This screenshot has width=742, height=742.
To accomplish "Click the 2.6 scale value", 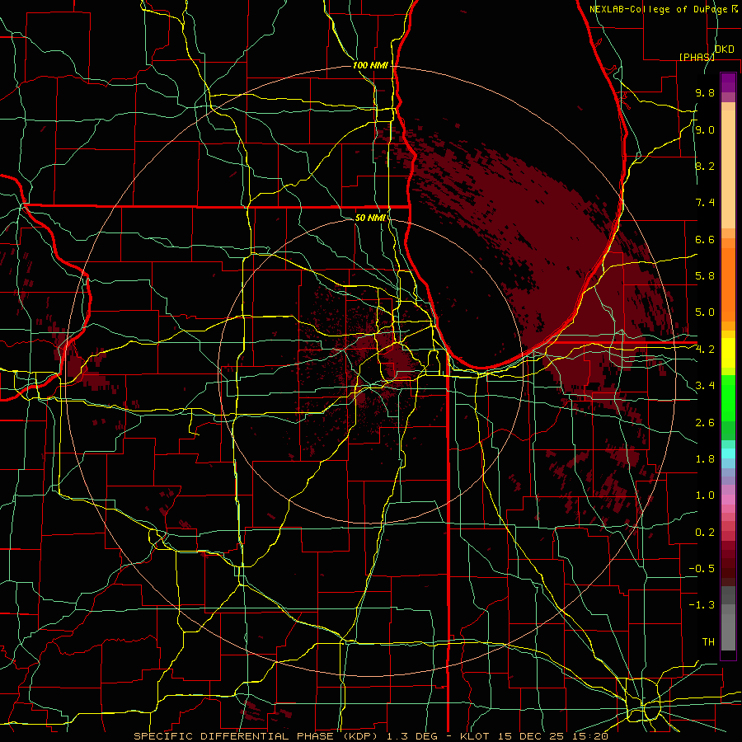I will [x=705, y=423].
